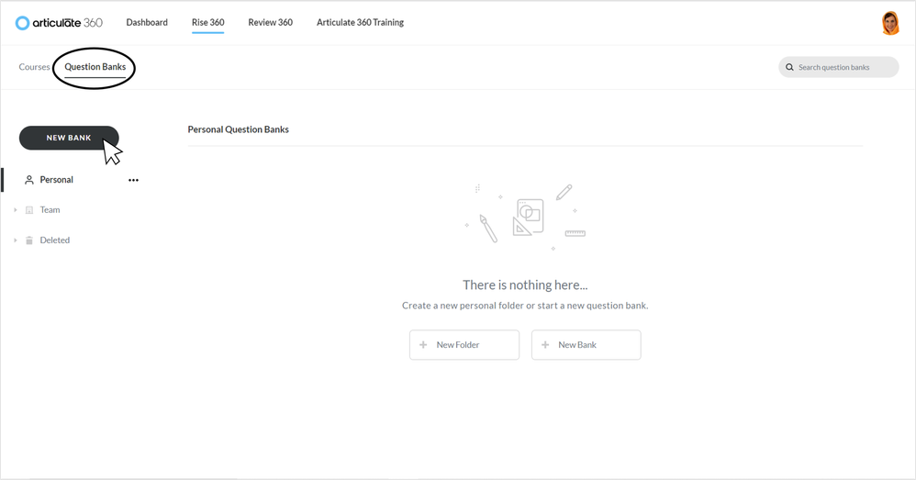916x480 pixels.
Task: Click the search magnifier icon
Action: (x=789, y=67)
